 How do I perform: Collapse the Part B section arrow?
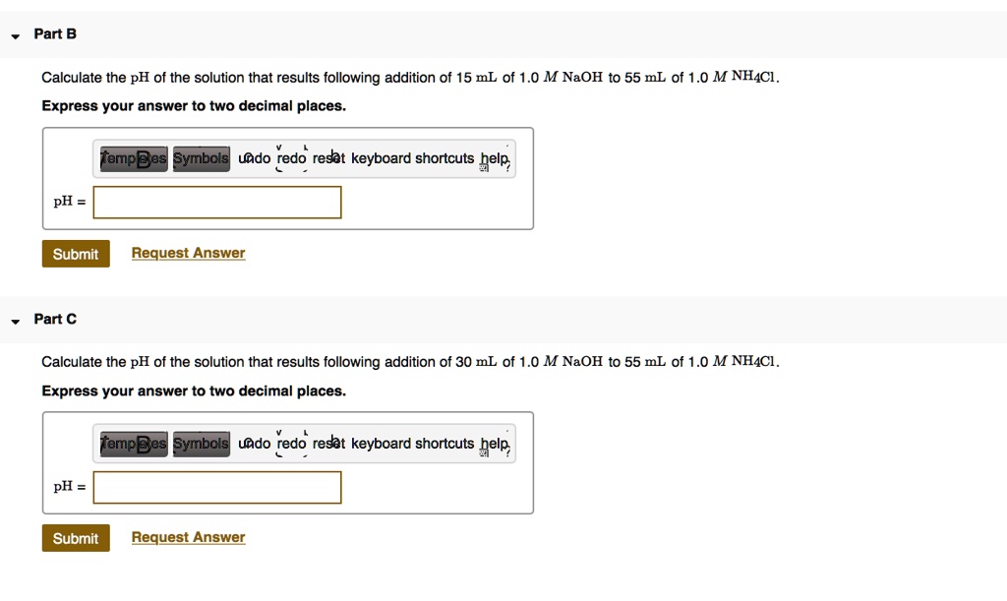tap(15, 35)
